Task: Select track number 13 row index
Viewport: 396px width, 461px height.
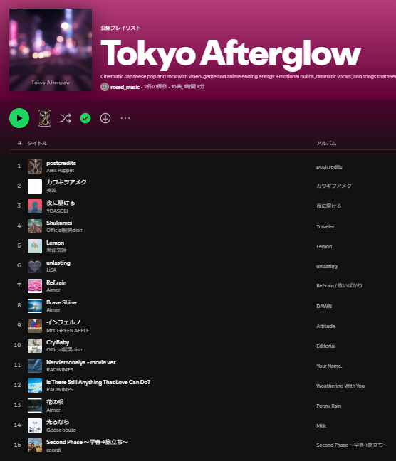Action: point(17,405)
